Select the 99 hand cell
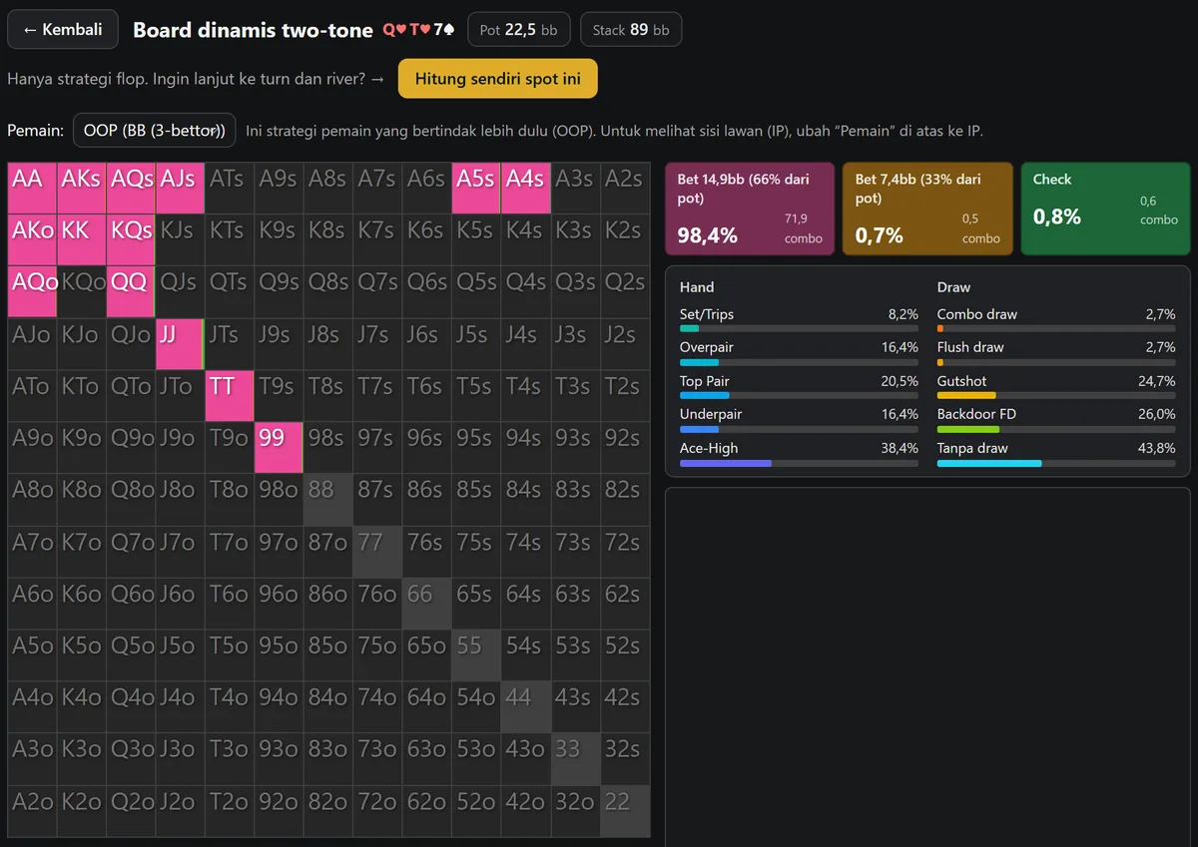Viewport: 1198px width, 847px height. [279, 448]
